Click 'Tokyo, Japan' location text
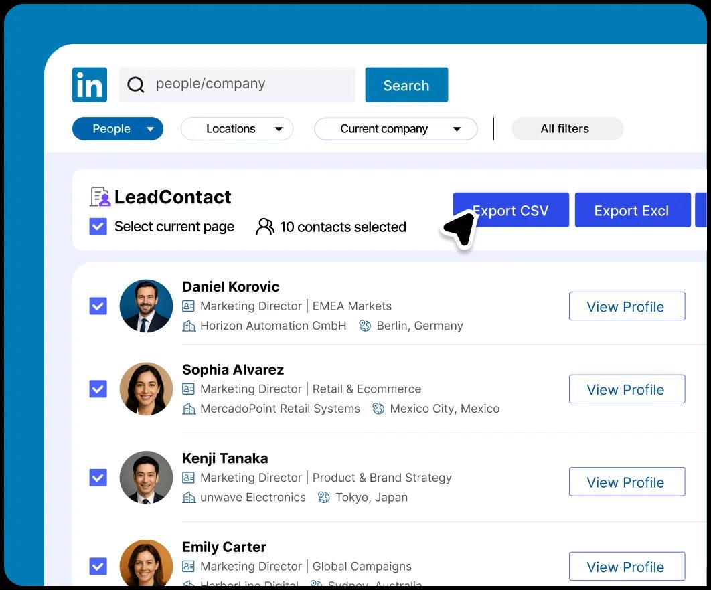 coord(372,498)
